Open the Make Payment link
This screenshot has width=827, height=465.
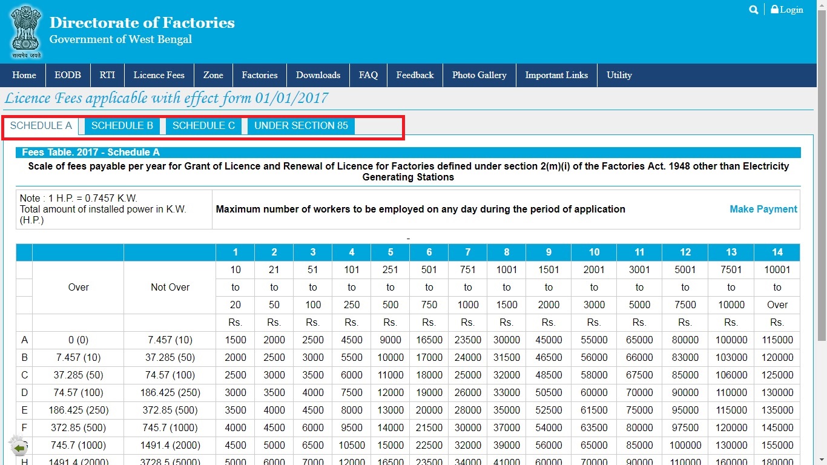[763, 209]
